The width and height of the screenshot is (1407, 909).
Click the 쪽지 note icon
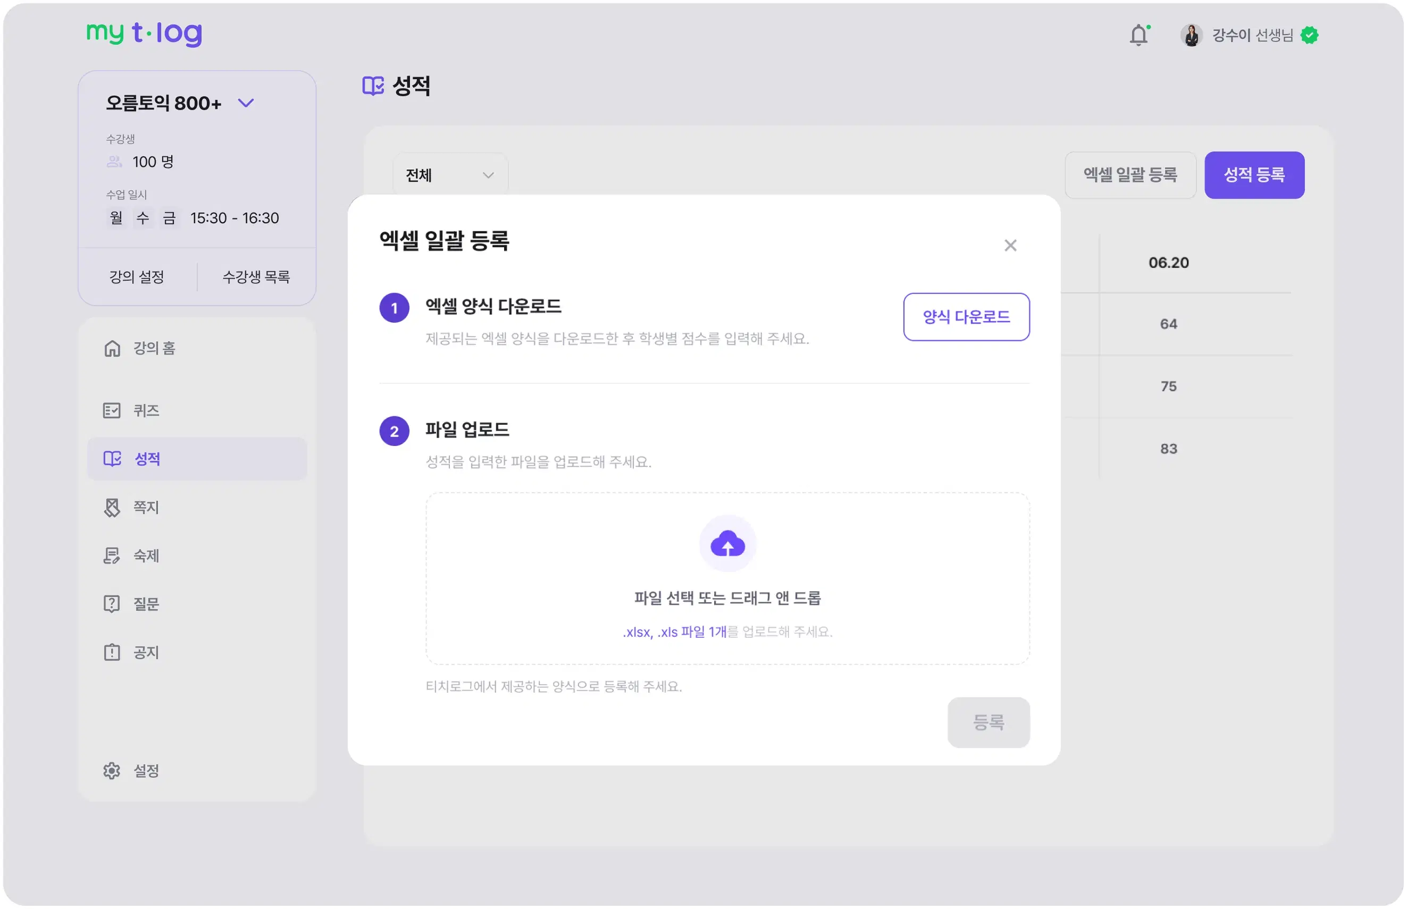tap(112, 507)
